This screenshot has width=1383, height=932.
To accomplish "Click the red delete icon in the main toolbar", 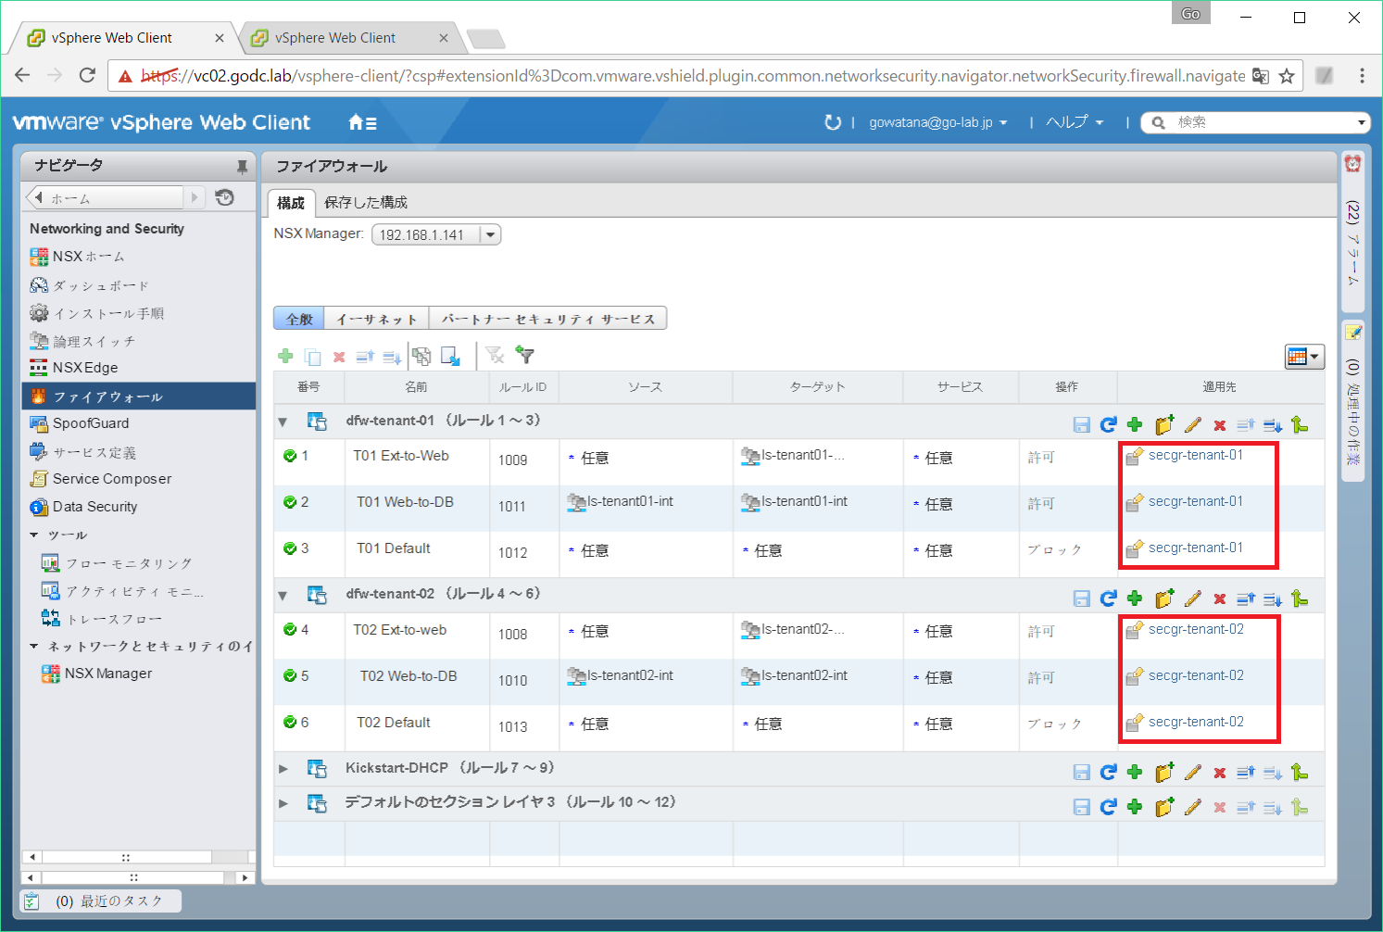I will pos(339,357).
